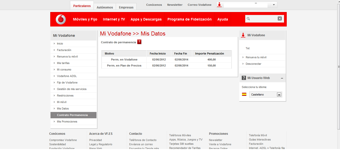Open Mi consumo in left sidebar

pos(64,69)
